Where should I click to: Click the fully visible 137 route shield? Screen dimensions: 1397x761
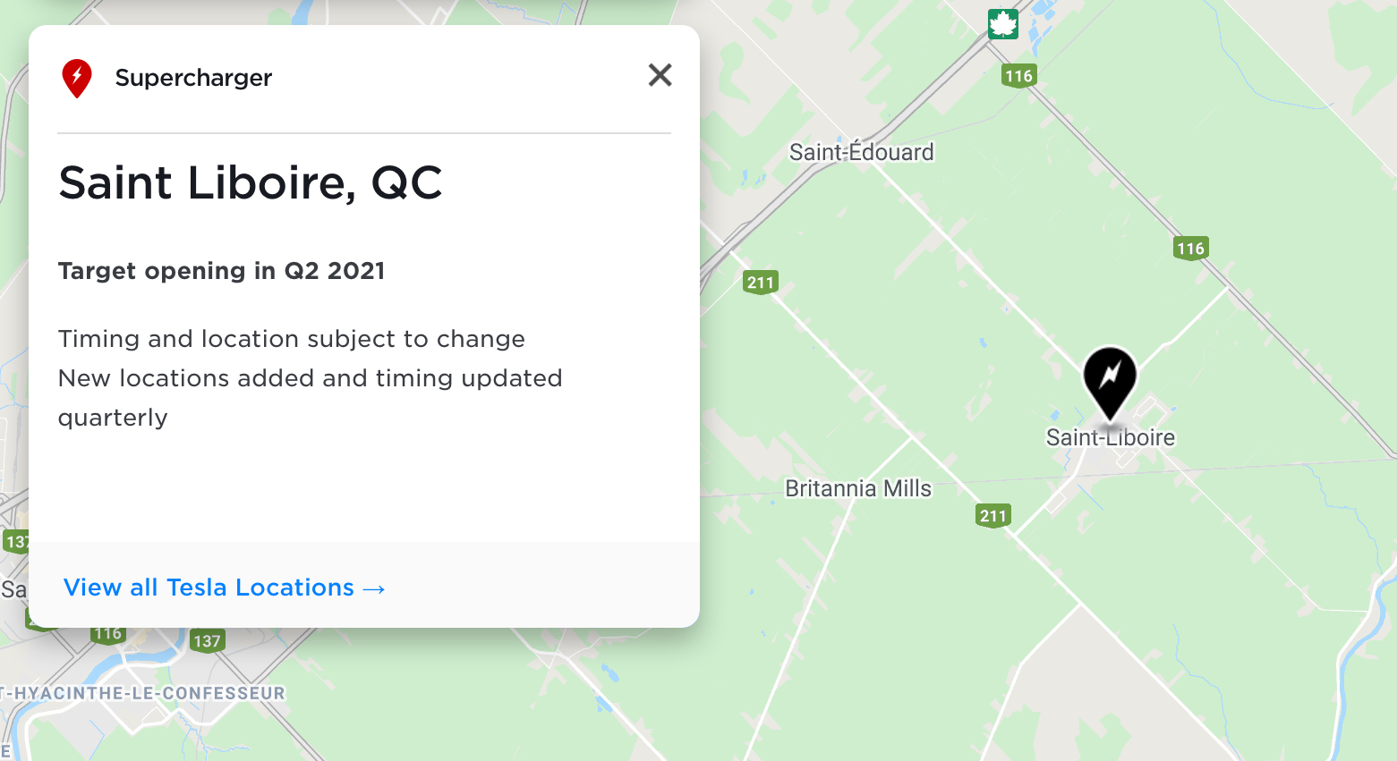[x=207, y=640]
